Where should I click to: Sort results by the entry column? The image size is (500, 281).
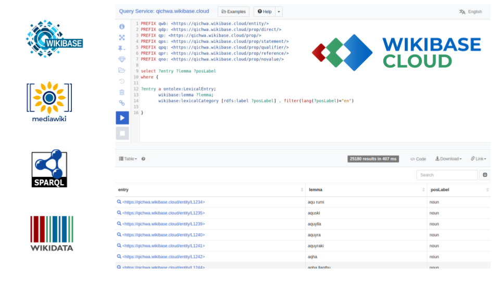pyautogui.click(x=302, y=190)
